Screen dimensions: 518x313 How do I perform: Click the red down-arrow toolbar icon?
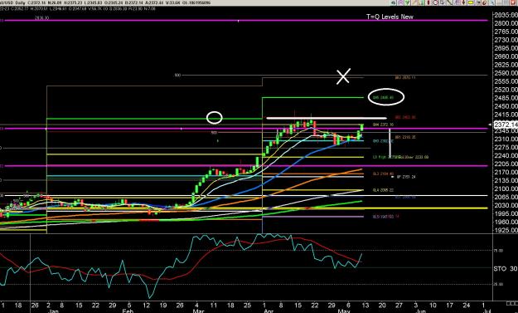(463, 2)
